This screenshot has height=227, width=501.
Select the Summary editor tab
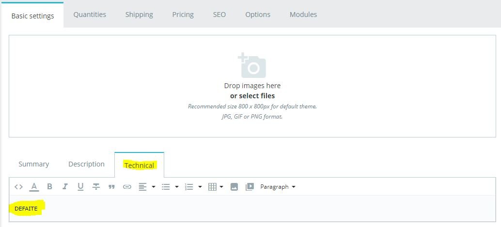(33, 164)
